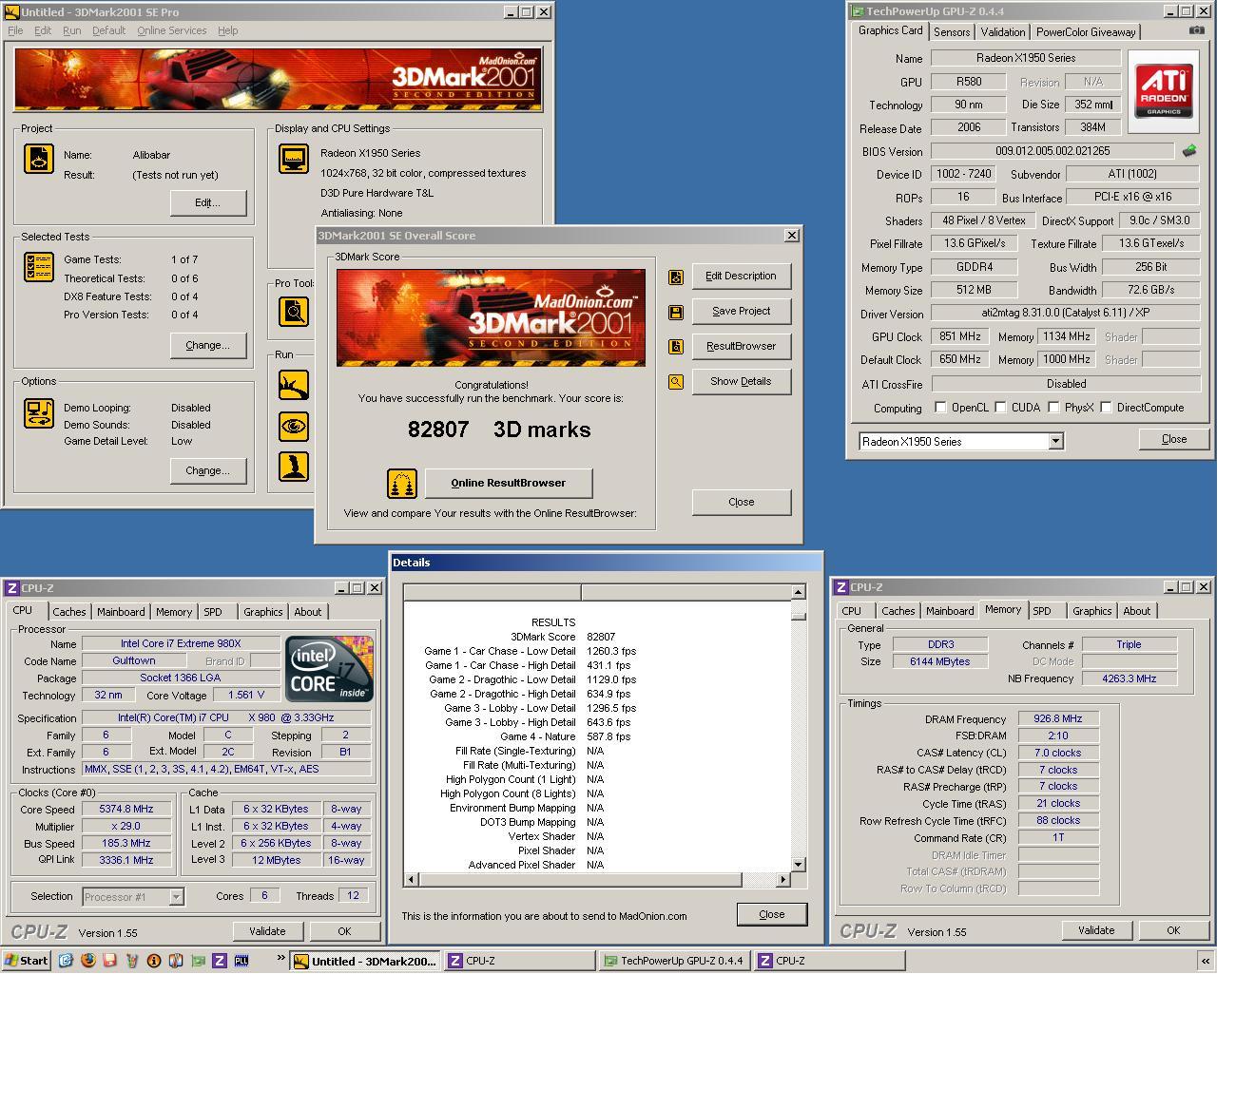1236x1108 pixels.
Task: Click the DRAM Frequency field in CPU-Z
Action: 1058,719
